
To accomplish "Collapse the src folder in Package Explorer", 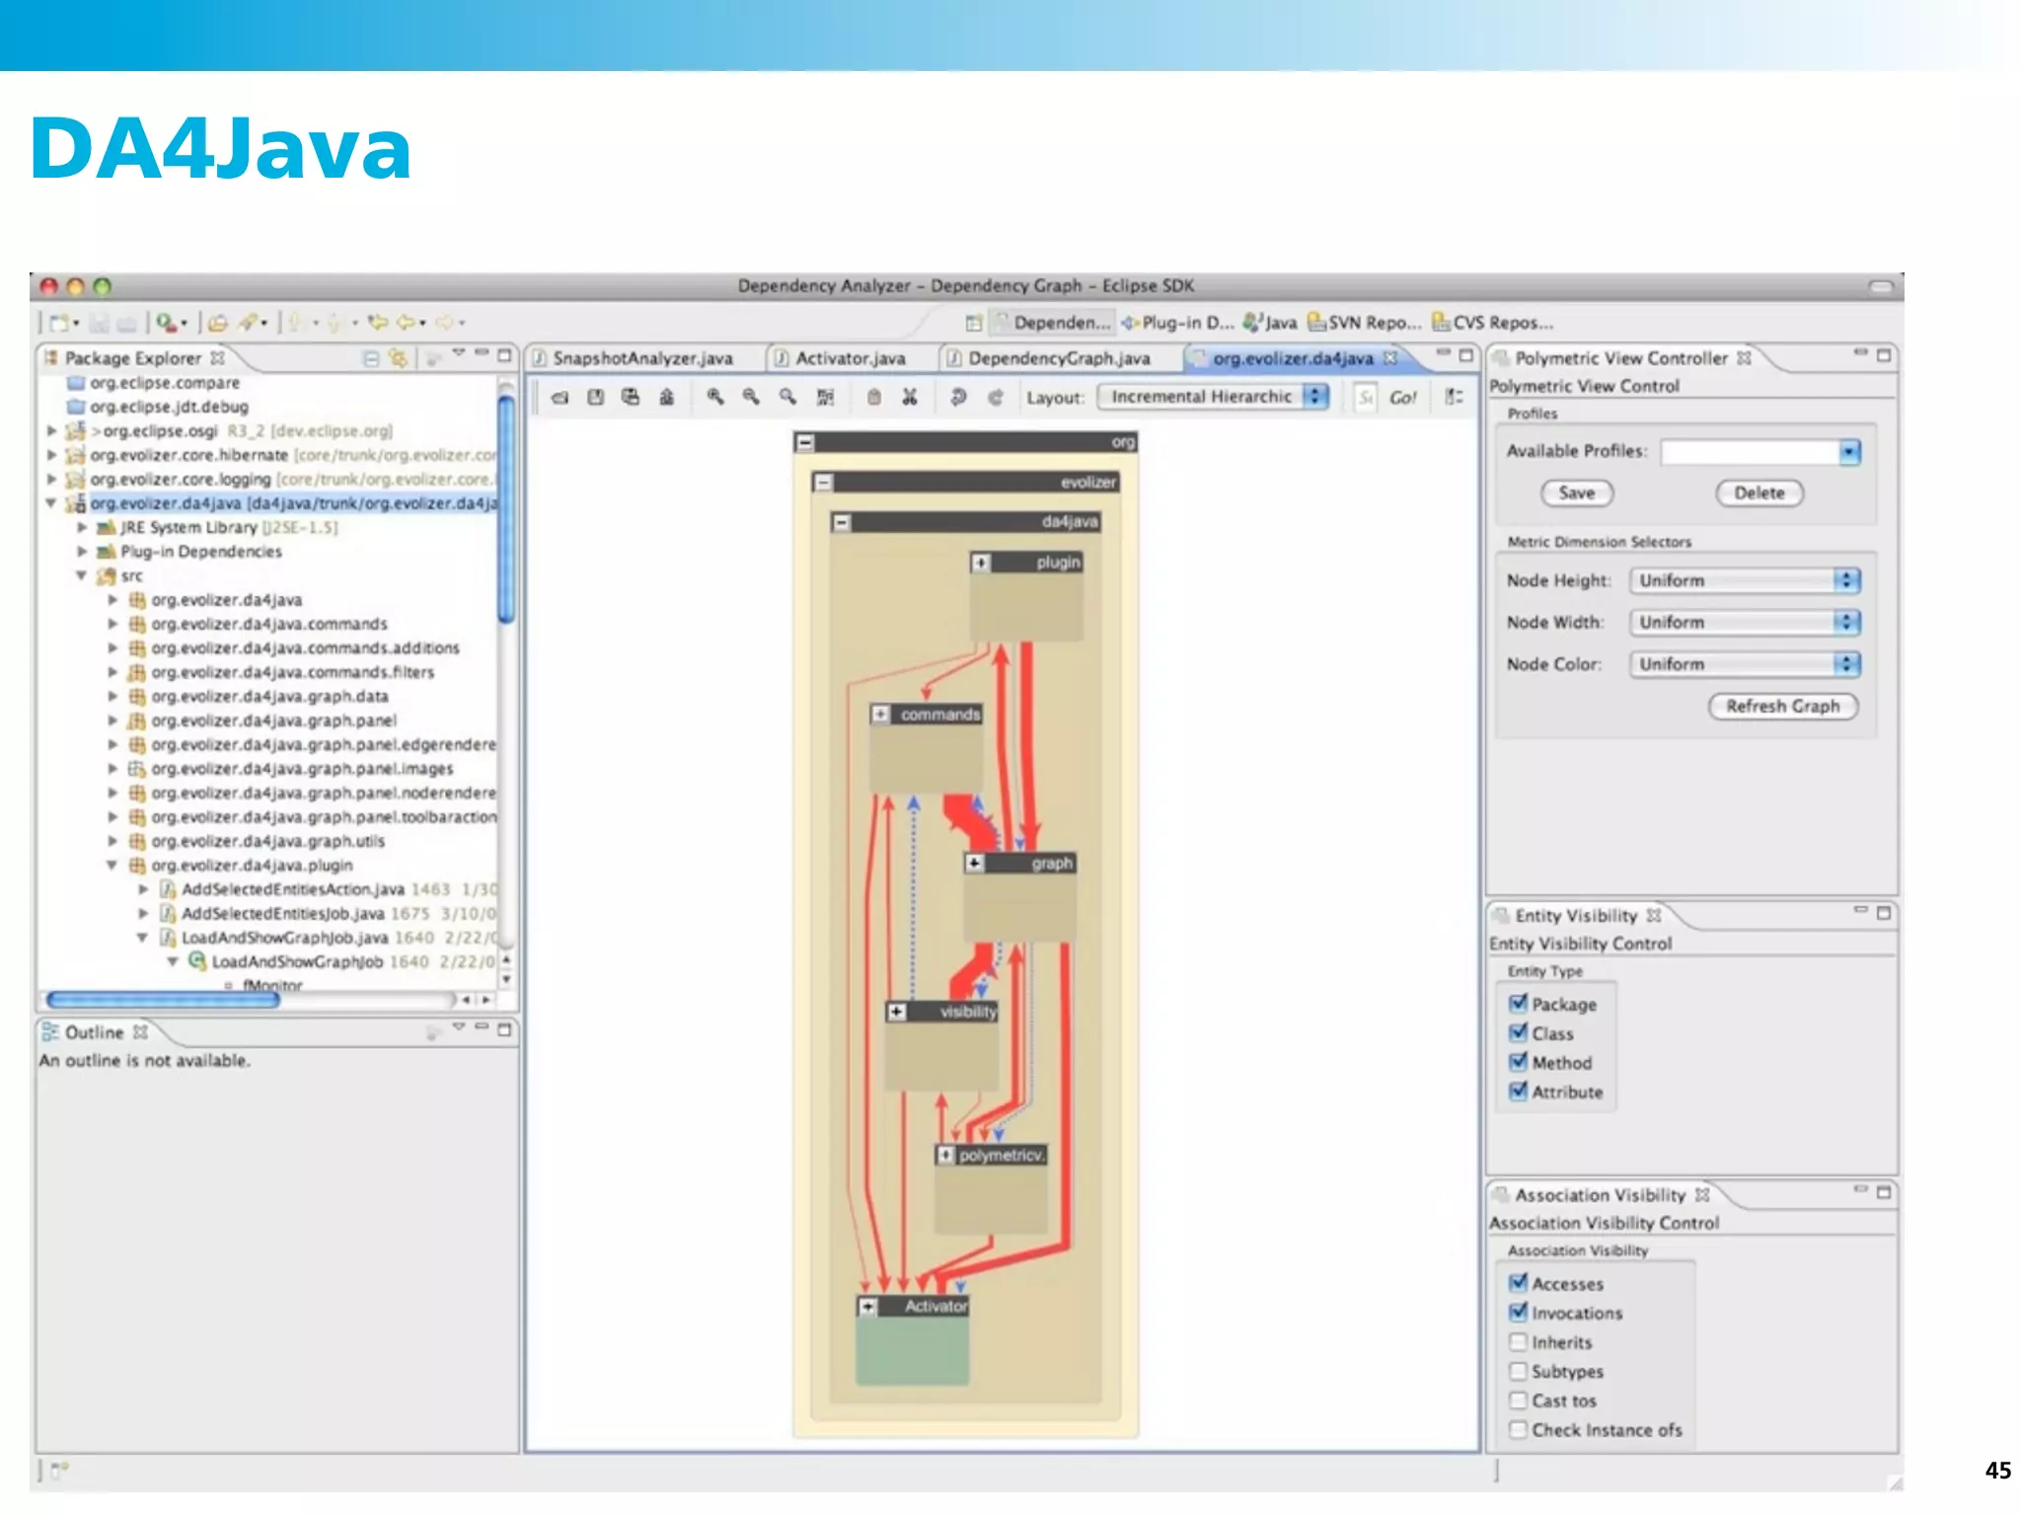I will [82, 575].
